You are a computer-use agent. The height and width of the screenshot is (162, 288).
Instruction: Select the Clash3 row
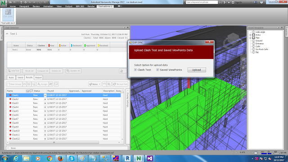click(63, 103)
